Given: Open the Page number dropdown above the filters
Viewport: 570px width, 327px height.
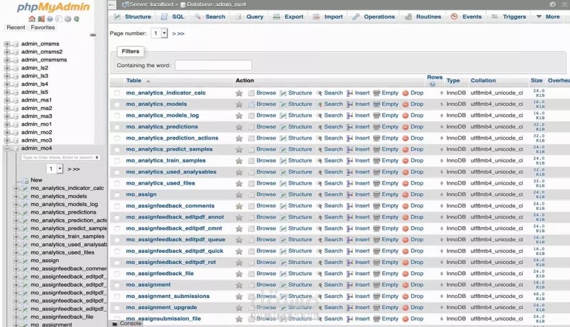Looking at the screenshot, I should 159,34.
